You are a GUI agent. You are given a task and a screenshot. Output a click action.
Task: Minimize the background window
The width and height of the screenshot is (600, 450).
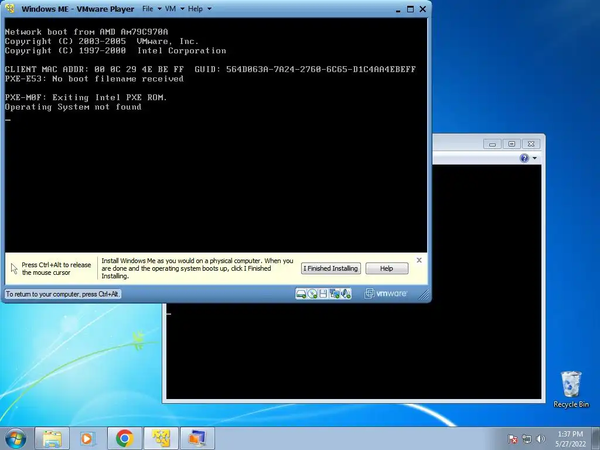tap(492, 144)
